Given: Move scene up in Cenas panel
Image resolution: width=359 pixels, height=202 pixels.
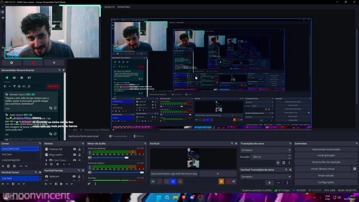Looking at the screenshot, I should [21, 166].
